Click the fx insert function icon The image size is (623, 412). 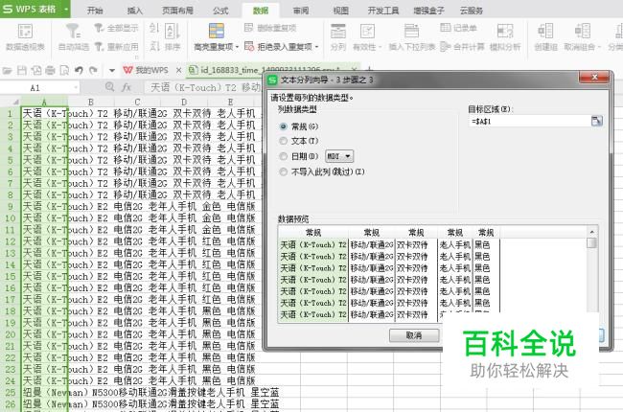pos(126,87)
